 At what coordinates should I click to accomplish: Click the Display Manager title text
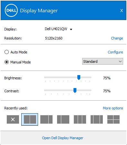click(39, 11)
